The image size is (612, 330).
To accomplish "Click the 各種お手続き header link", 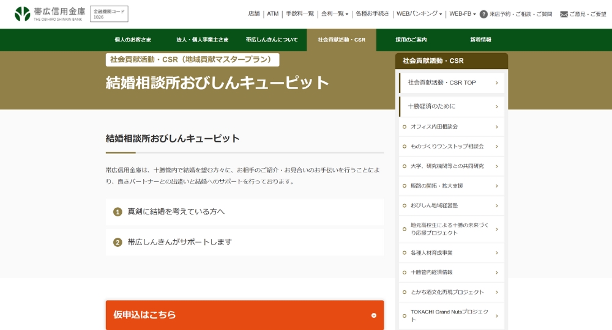I will (x=372, y=13).
